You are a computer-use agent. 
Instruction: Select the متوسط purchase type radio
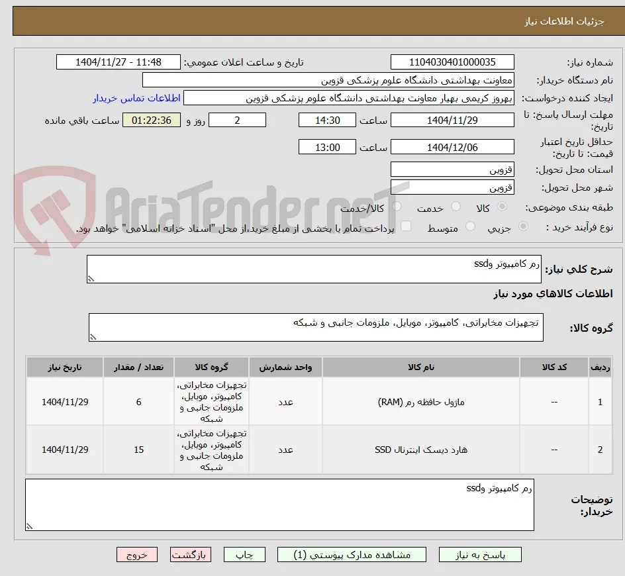coord(470,226)
